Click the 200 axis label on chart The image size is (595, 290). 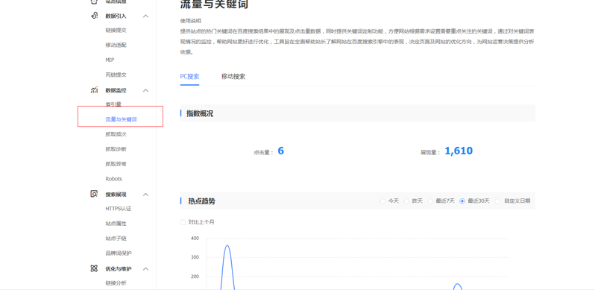pyautogui.click(x=195, y=277)
